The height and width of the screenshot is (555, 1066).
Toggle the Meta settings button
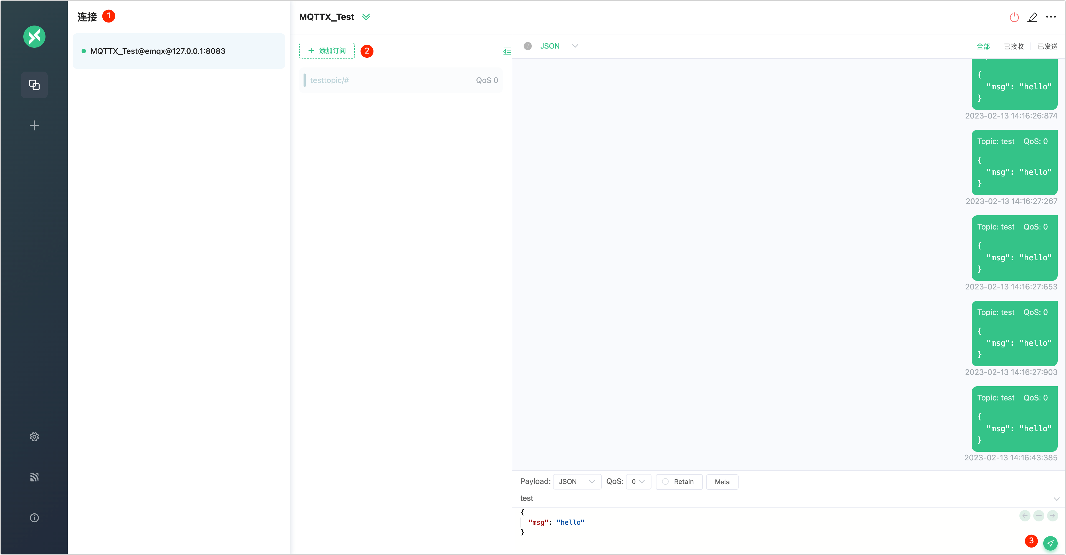(722, 482)
